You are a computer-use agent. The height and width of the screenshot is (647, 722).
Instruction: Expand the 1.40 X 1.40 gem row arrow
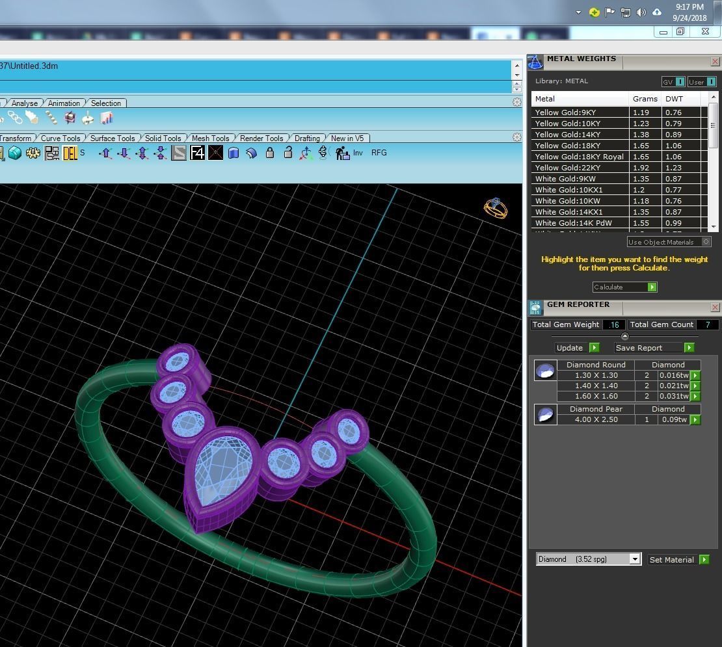pos(695,386)
